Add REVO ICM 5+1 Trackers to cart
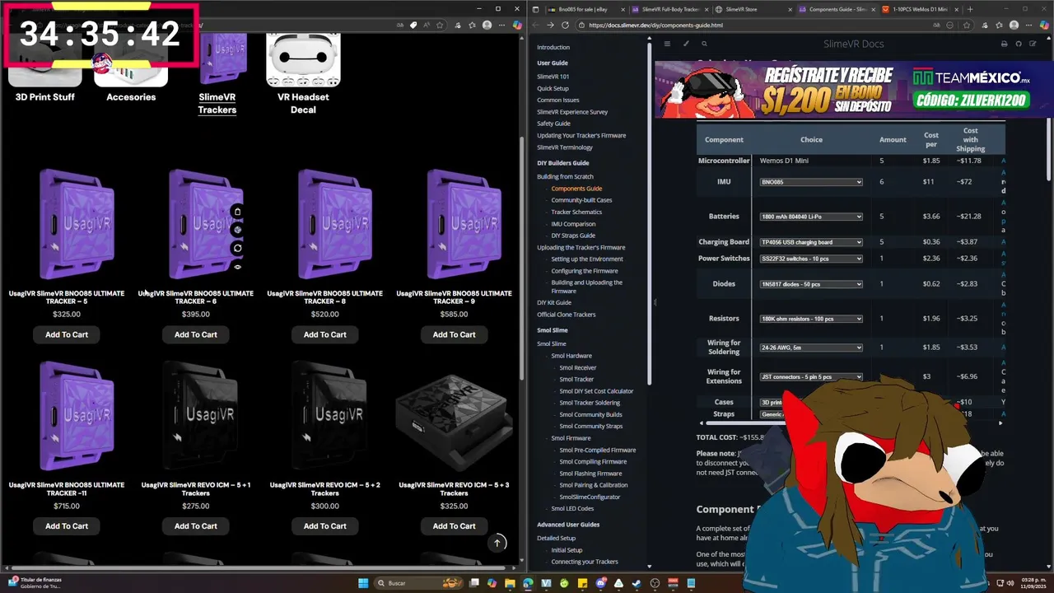The width and height of the screenshot is (1054, 593). click(x=196, y=526)
